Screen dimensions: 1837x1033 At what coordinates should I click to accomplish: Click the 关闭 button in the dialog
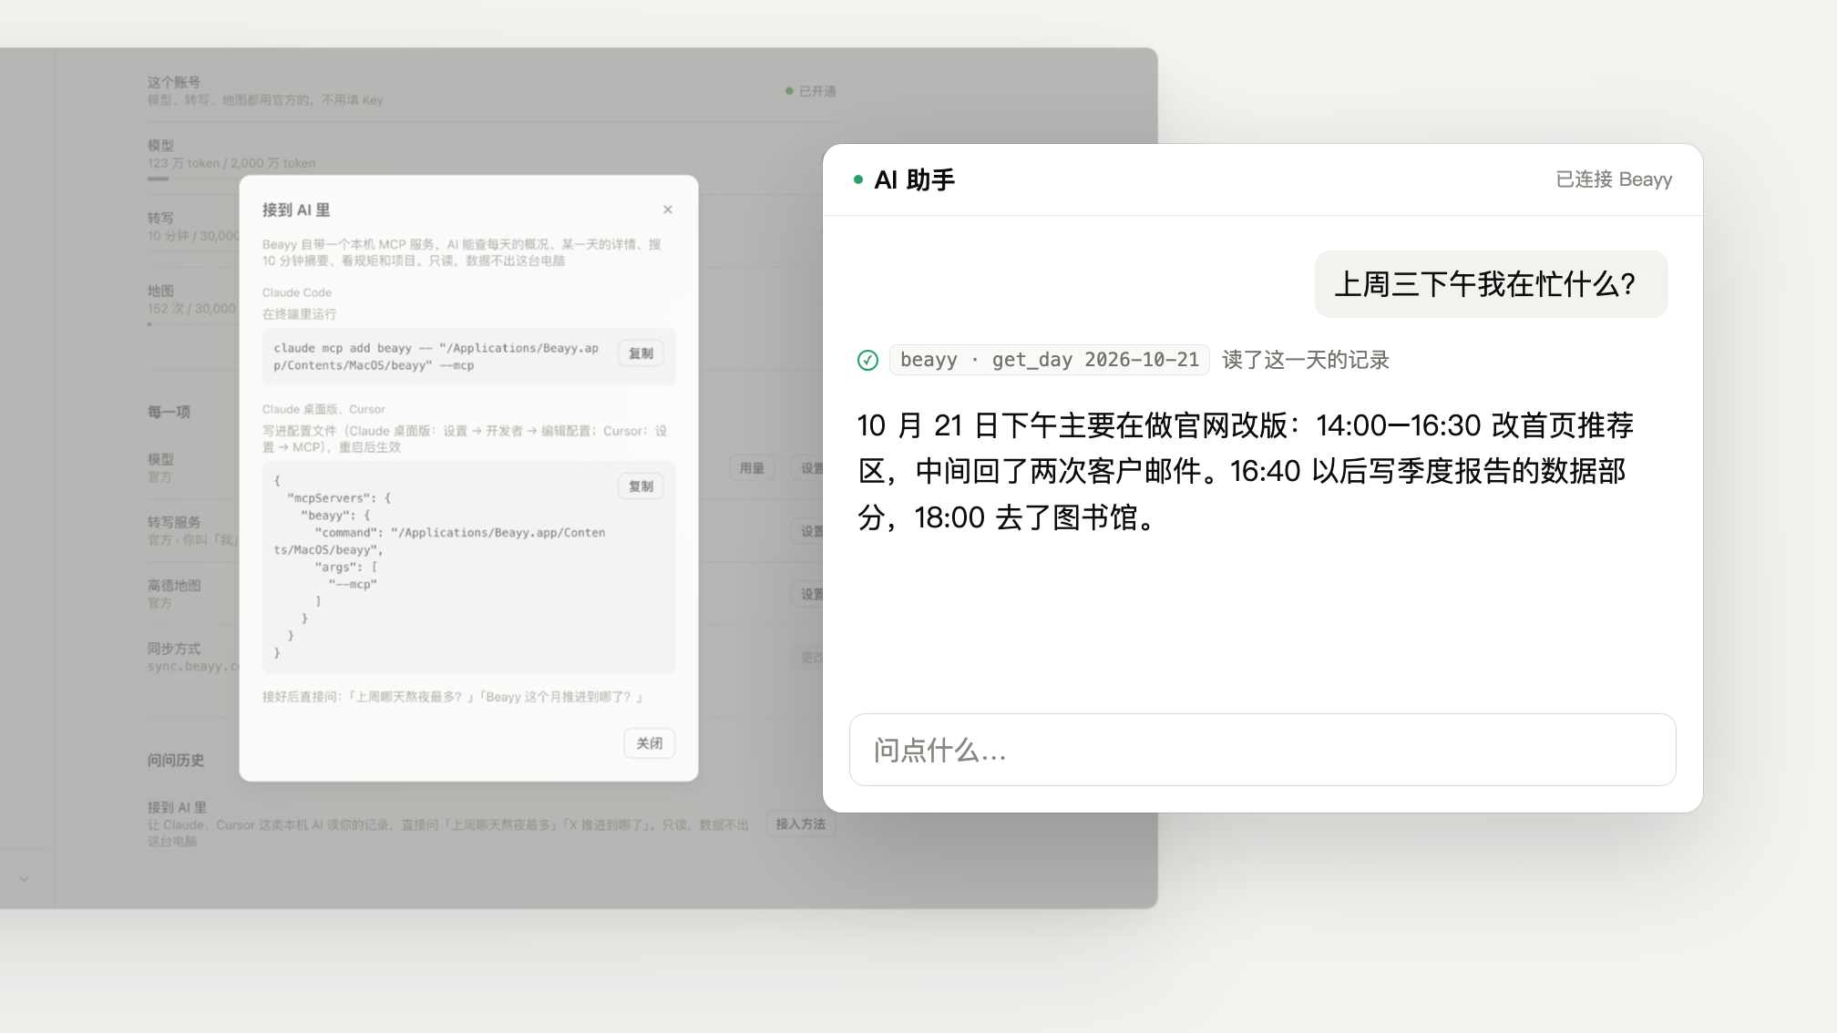click(650, 743)
